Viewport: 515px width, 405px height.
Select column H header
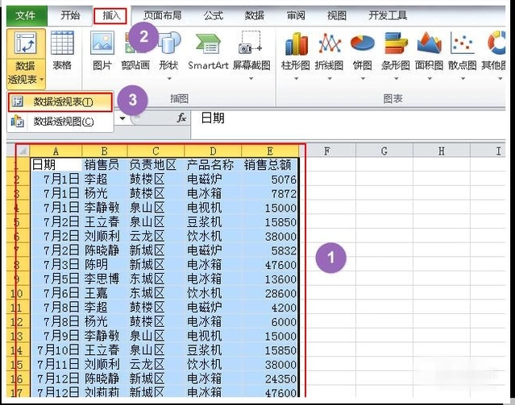click(x=442, y=151)
